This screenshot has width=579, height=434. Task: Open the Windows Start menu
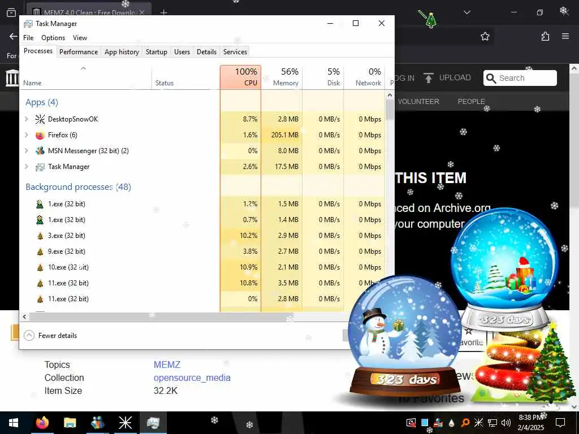pyautogui.click(x=14, y=423)
